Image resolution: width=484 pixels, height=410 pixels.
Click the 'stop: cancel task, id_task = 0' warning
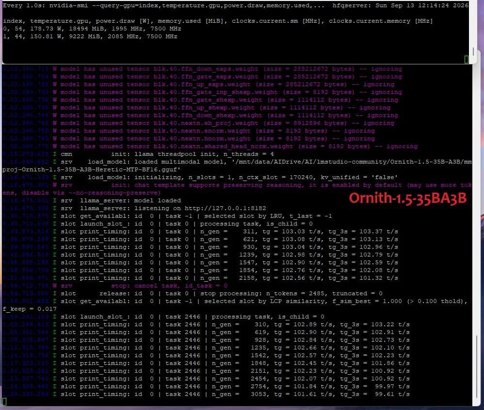click(169, 286)
